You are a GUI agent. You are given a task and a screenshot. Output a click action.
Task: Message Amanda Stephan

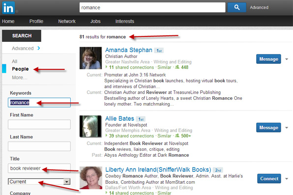point(268,59)
